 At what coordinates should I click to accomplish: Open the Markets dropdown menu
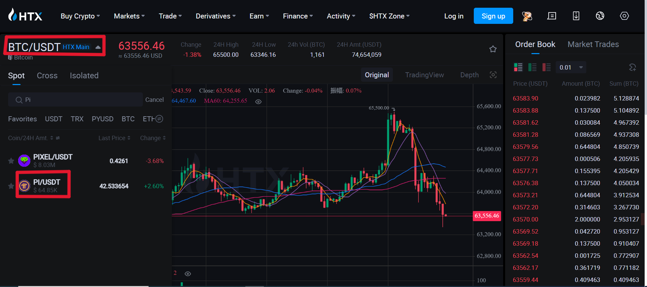click(x=129, y=16)
